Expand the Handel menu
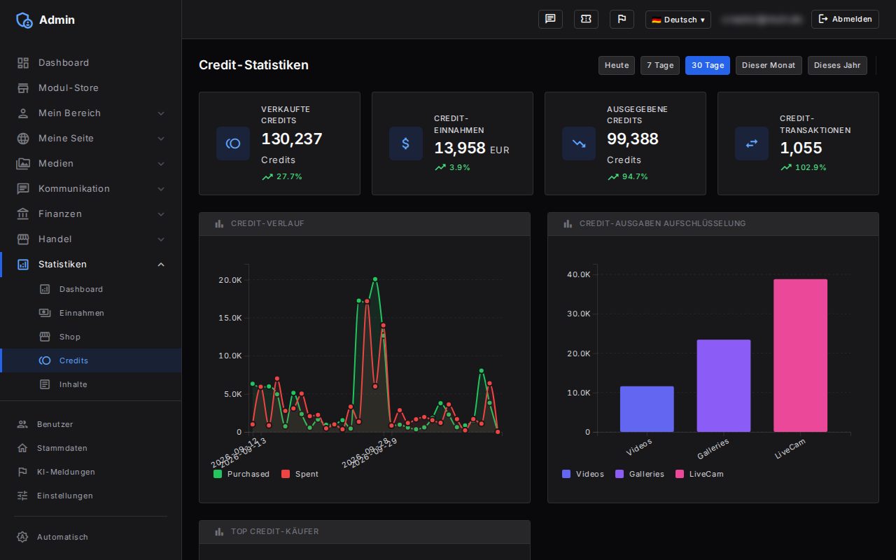Viewport: 896px width, 560px height. click(x=91, y=239)
